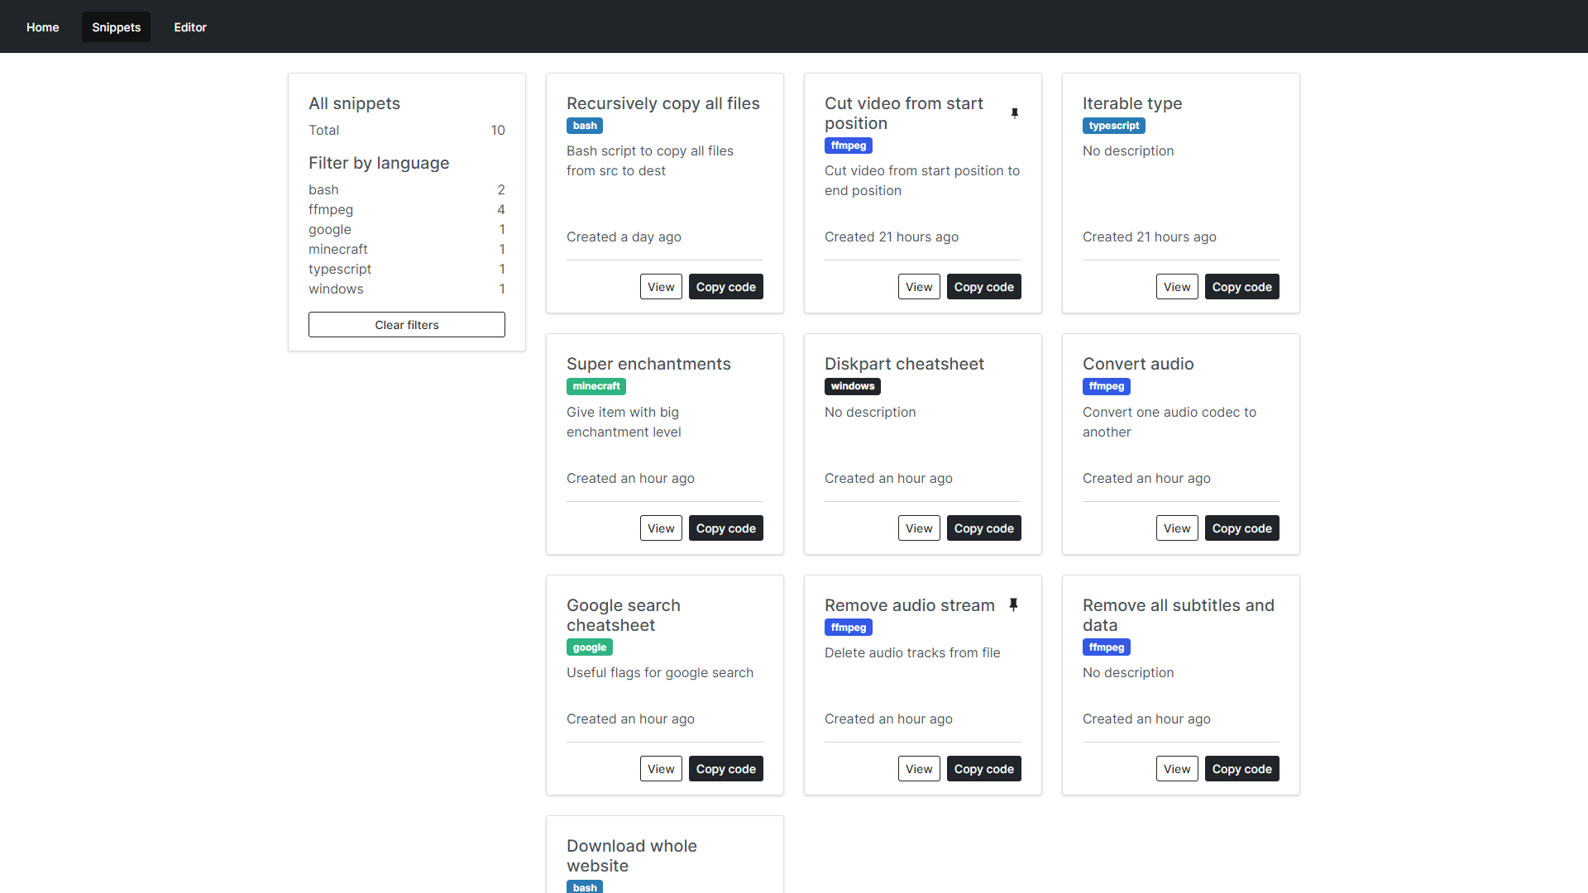View the Diskpart cheatsheet snippet
The image size is (1588, 893).
click(919, 528)
